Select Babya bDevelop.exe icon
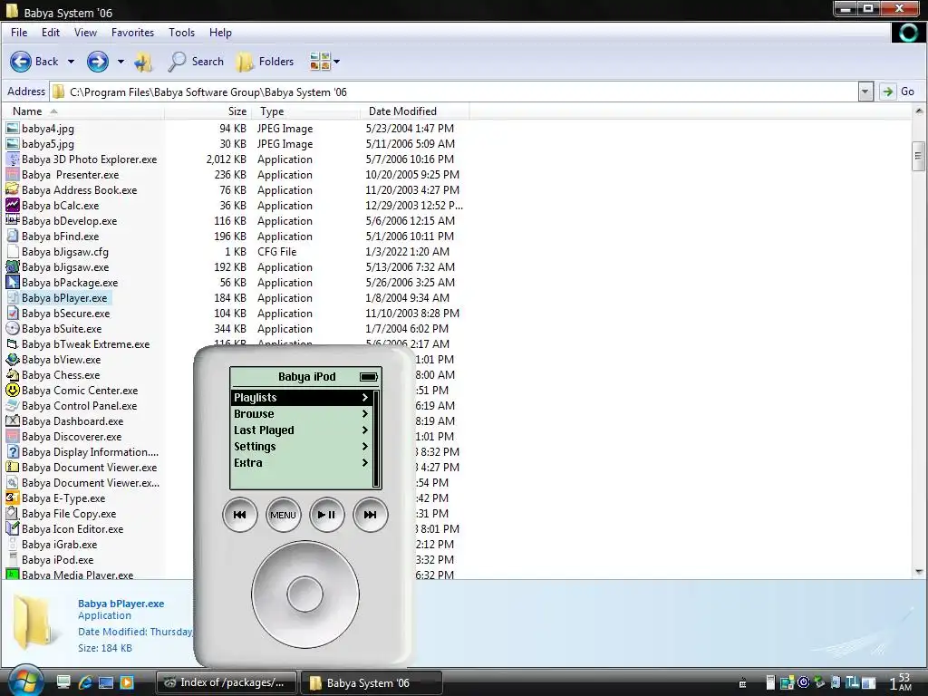928x696 pixels. [x=13, y=221]
